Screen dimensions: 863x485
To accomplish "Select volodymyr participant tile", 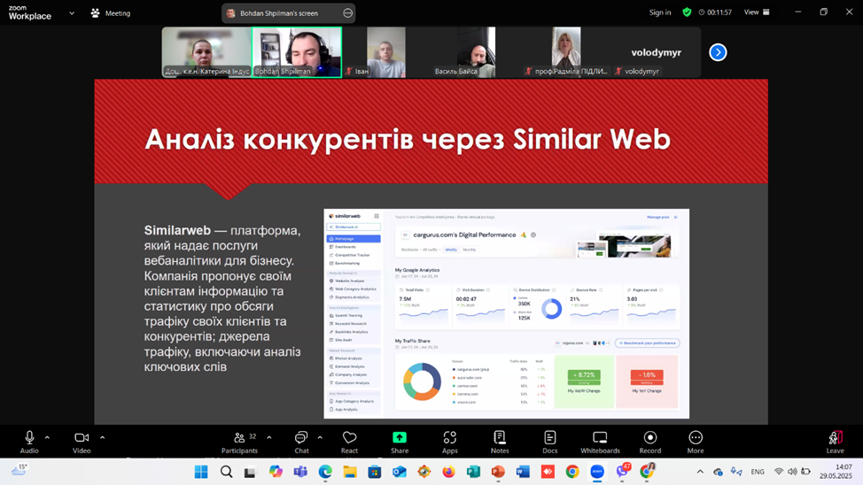I will point(656,52).
